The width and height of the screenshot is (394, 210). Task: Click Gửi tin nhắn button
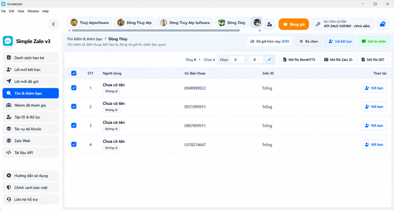tap(373, 41)
